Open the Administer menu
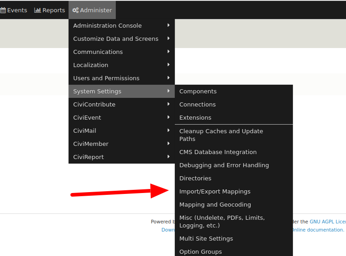Viewport: 346px width, 256px height. (x=92, y=10)
